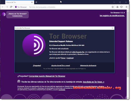Image resolution: width=131 pixels, height=101 pixels.
Task: Click the scrollbar up arrow
Action: [x=128, y=11]
